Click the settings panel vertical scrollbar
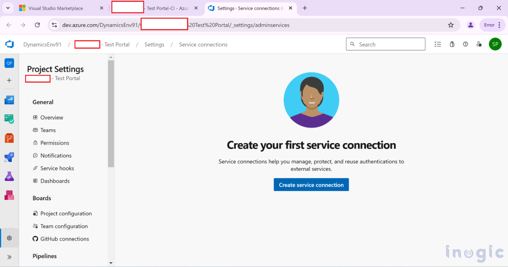The height and width of the screenshot is (267, 508). (x=111, y=114)
